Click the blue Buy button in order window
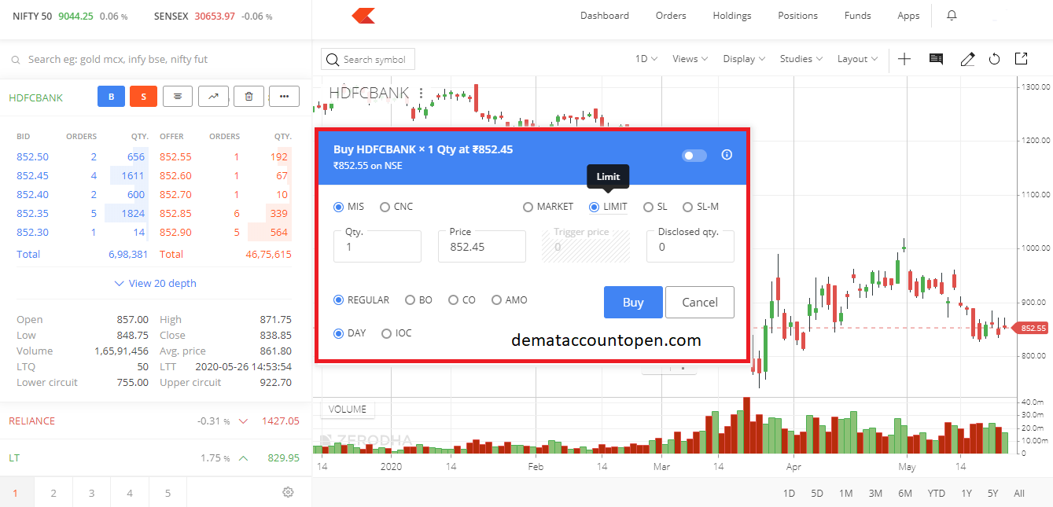 633,303
